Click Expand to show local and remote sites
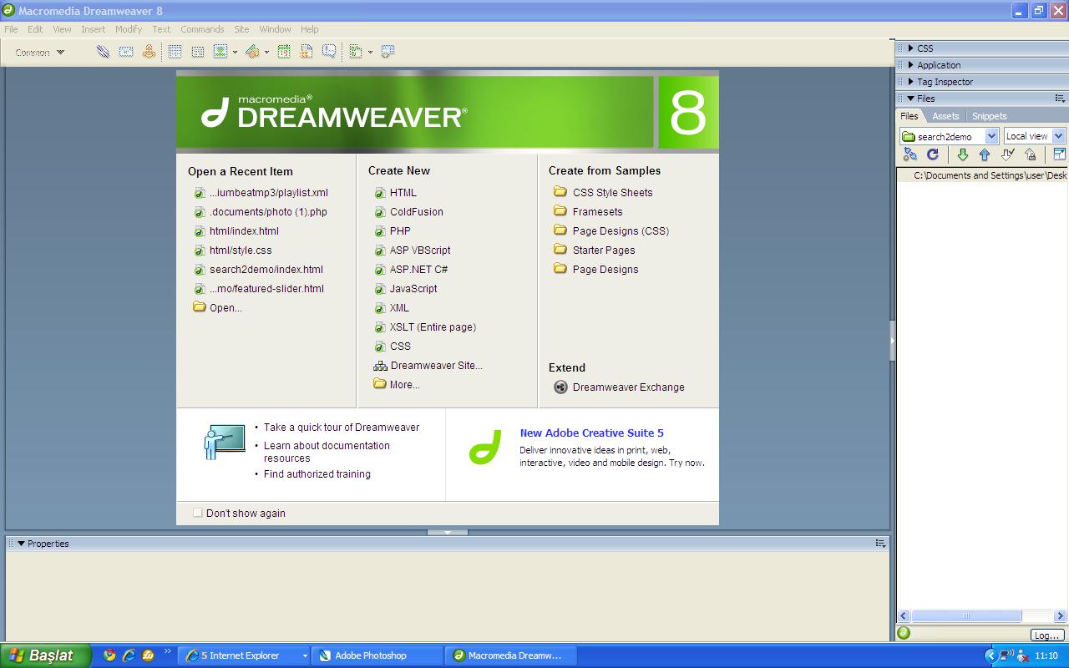Screen dimensions: 1069x668 point(1059,154)
